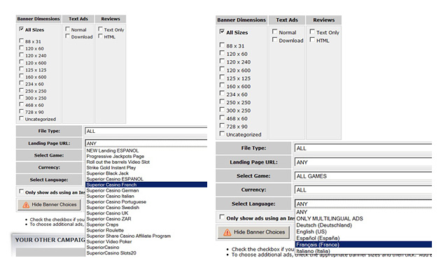The image size is (448, 263).
Task: Toggle 'Only show ads using' checkbox, left panel
Action: [22, 192]
